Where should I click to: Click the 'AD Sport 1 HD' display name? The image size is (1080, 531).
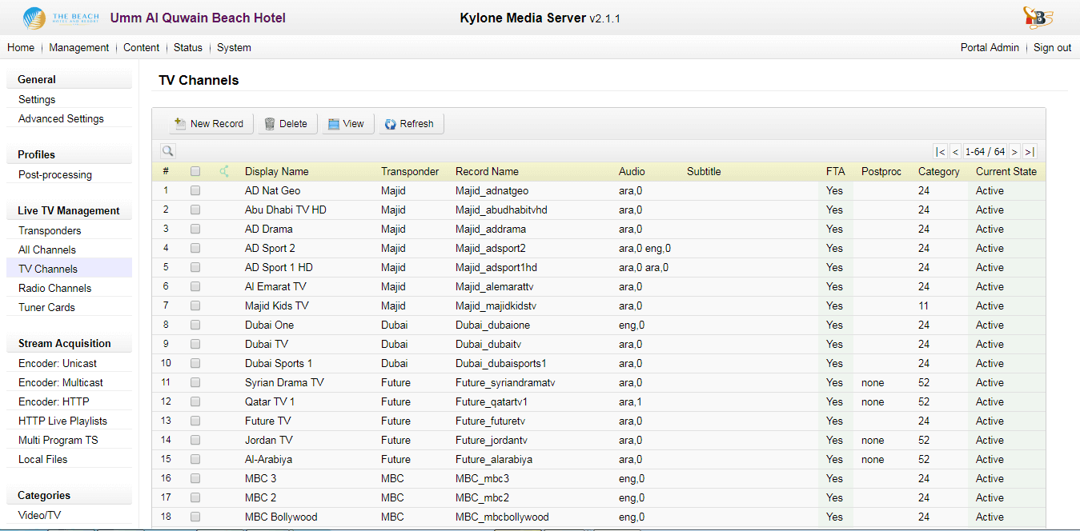coord(279,267)
